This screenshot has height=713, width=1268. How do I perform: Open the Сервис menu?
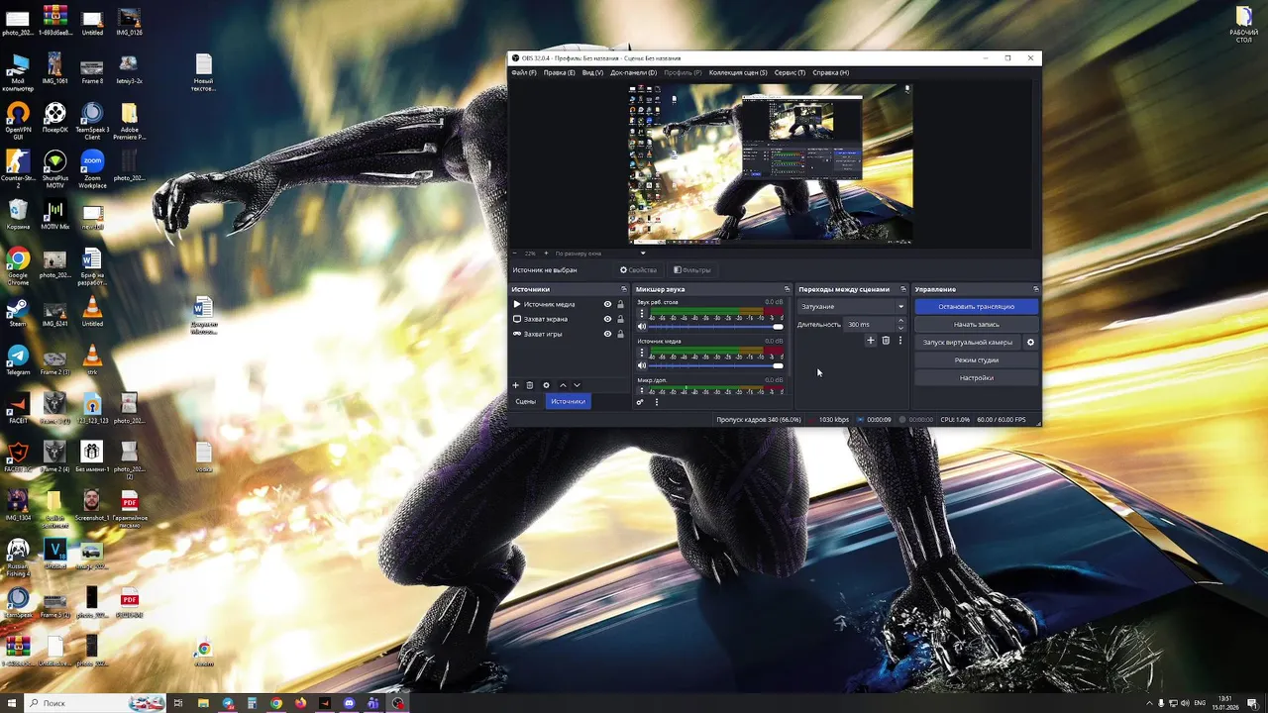(x=791, y=72)
